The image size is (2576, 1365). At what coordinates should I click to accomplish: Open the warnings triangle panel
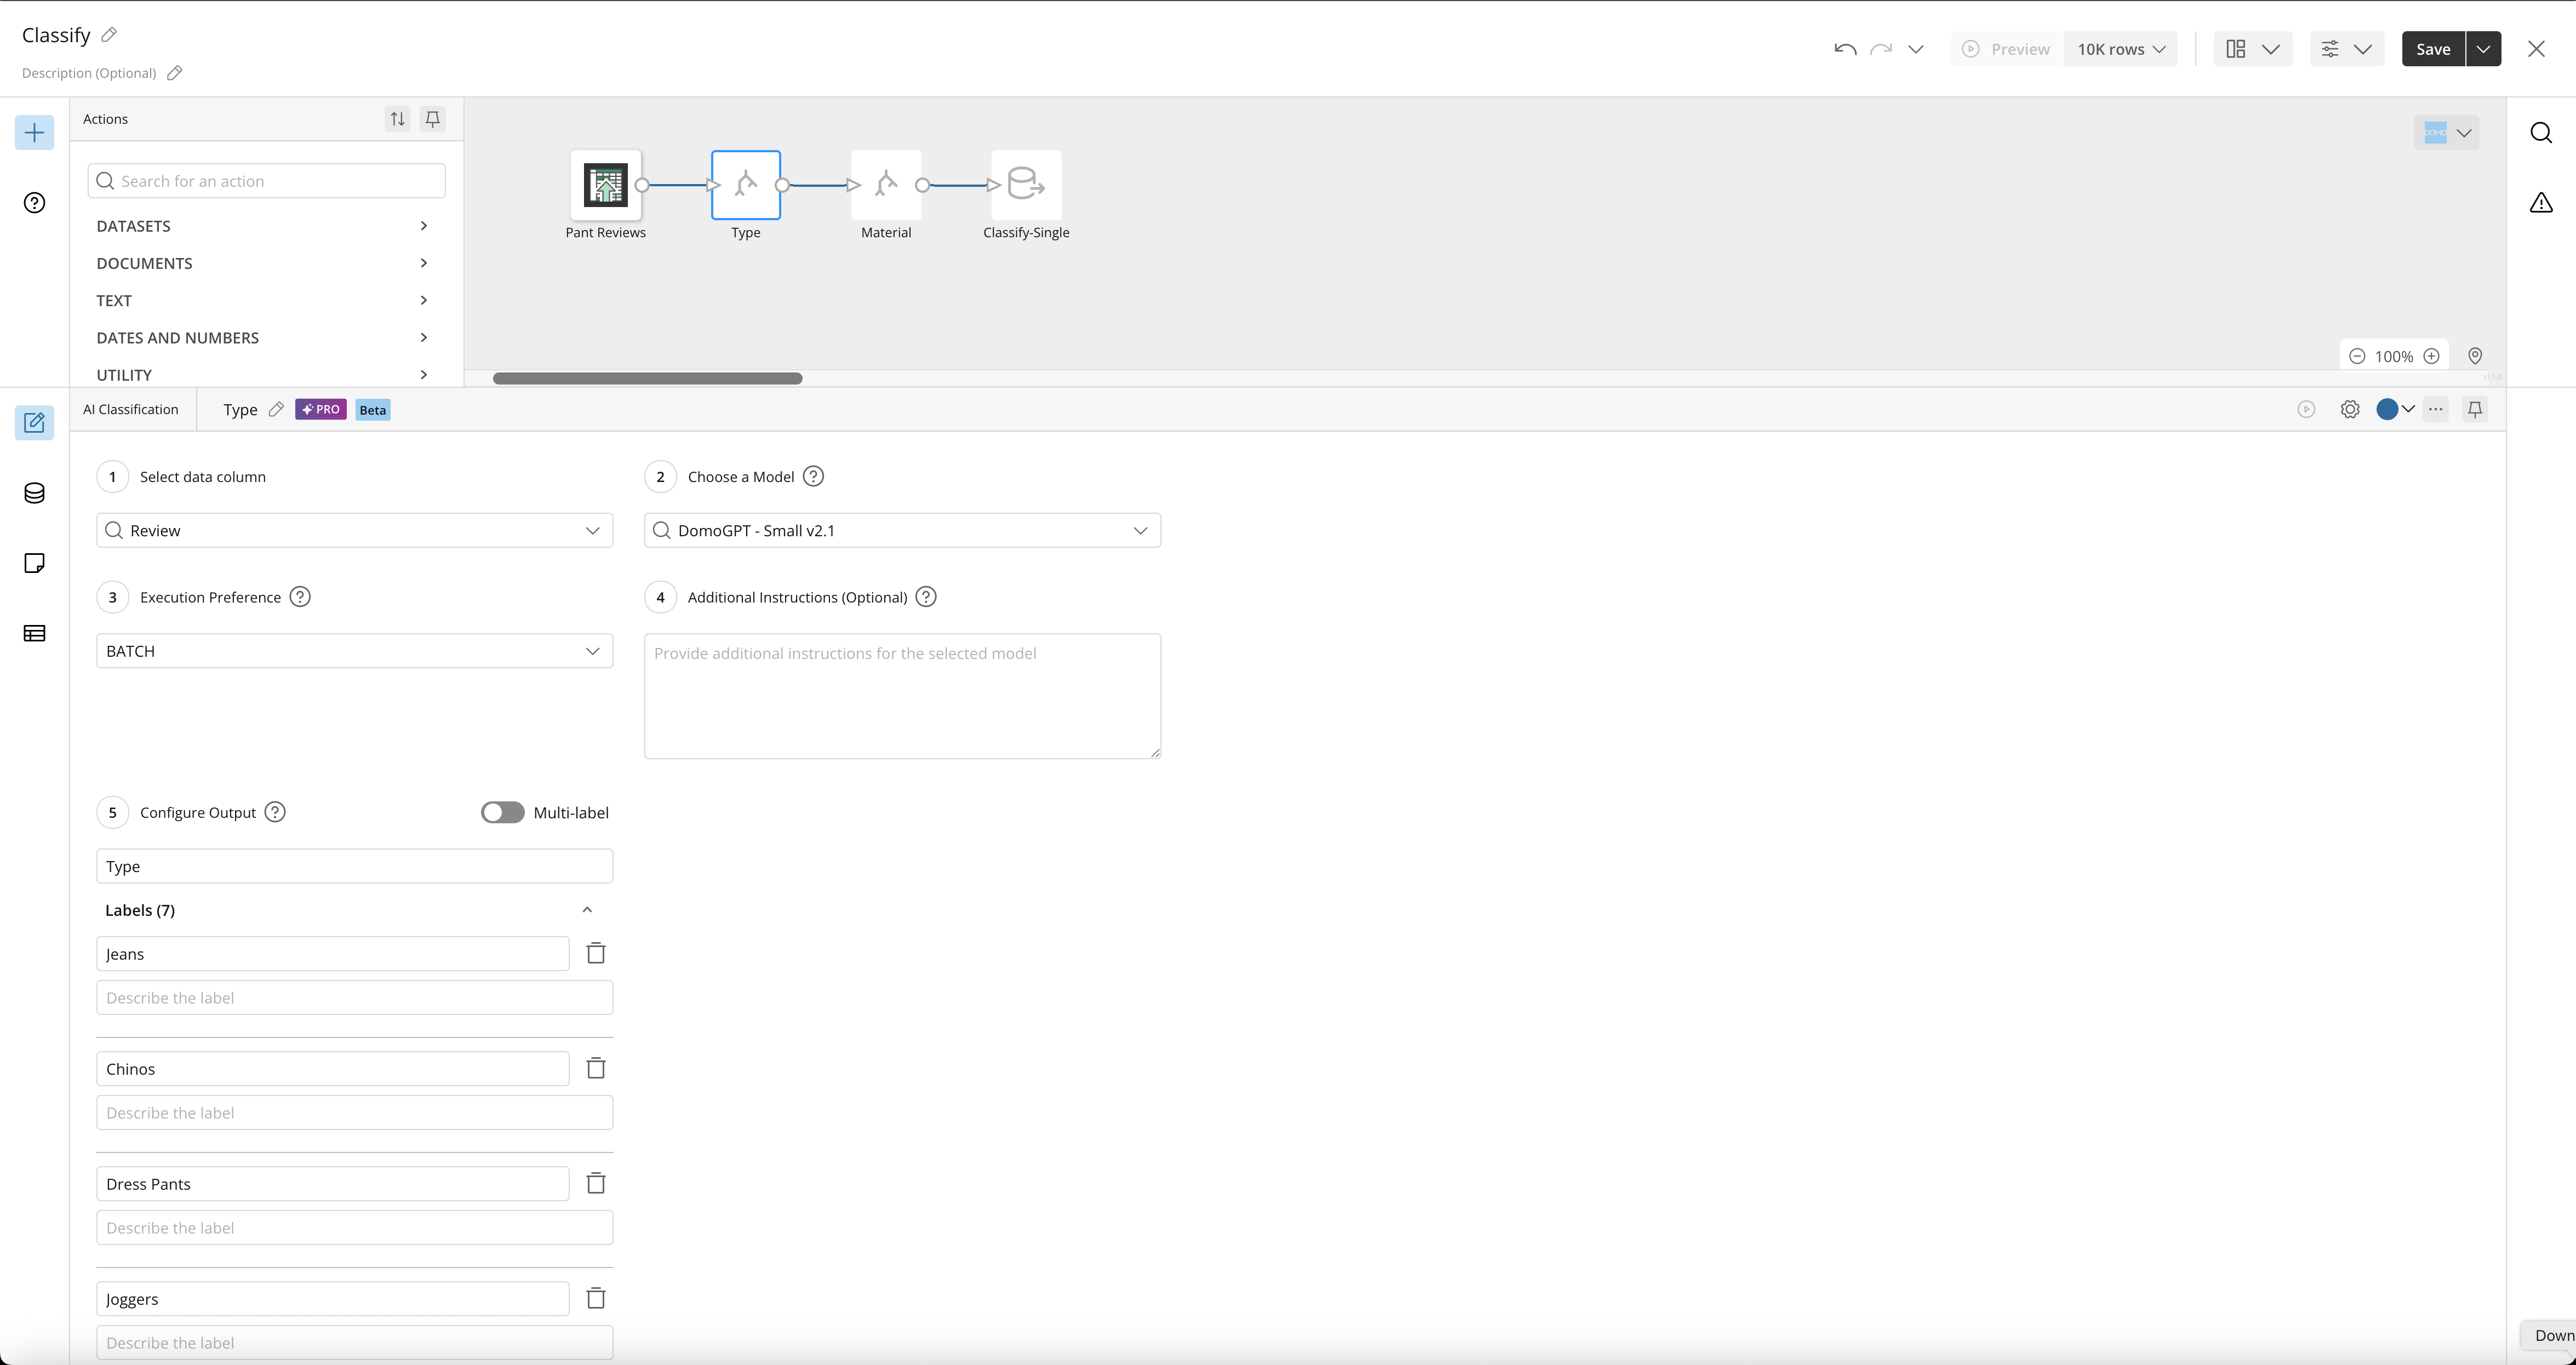point(2541,203)
